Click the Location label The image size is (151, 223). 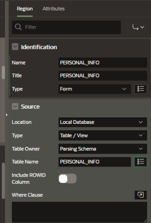pyautogui.click(x=22, y=122)
